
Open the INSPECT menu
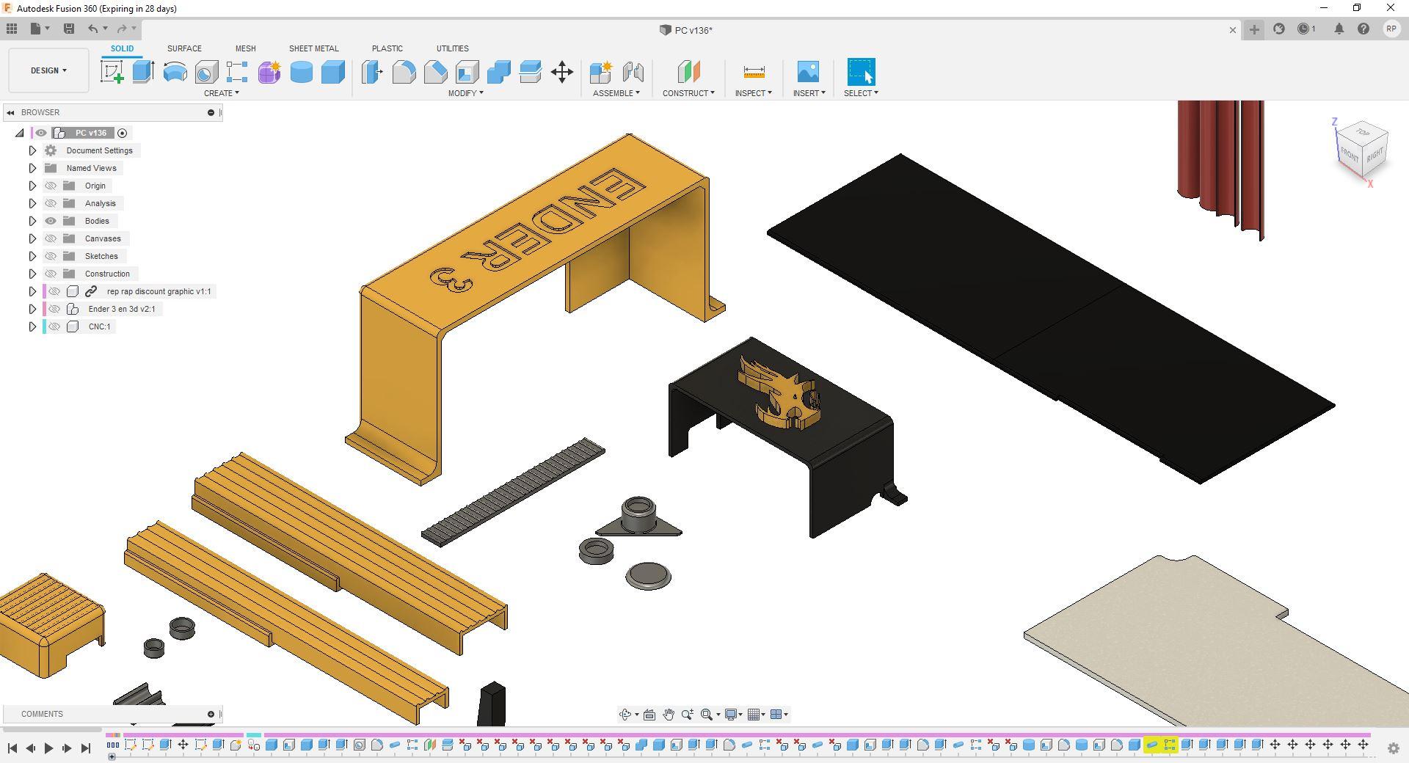click(754, 93)
